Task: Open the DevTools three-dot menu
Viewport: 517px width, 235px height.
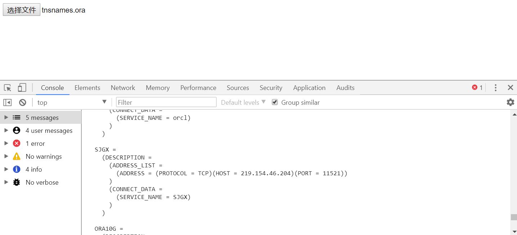Action: tap(495, 87)
